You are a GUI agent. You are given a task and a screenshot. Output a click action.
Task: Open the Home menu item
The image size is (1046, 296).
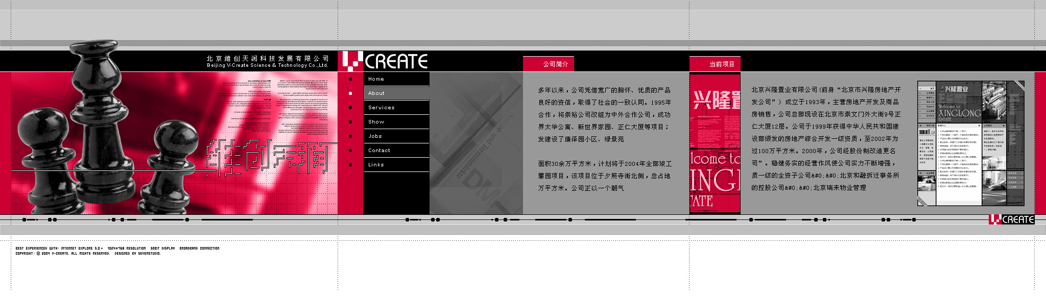tap(396, 79)
